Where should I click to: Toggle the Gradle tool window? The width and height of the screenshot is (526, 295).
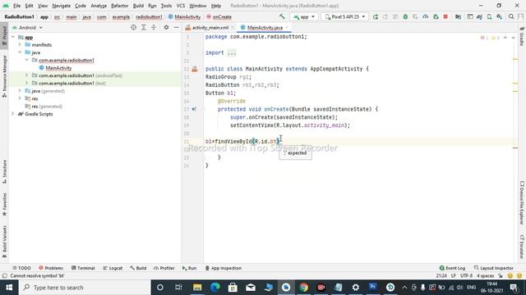[x=522, y=36]
